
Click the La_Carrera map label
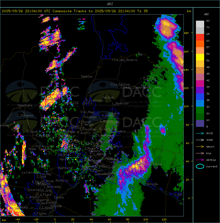[x=30, y=172]
